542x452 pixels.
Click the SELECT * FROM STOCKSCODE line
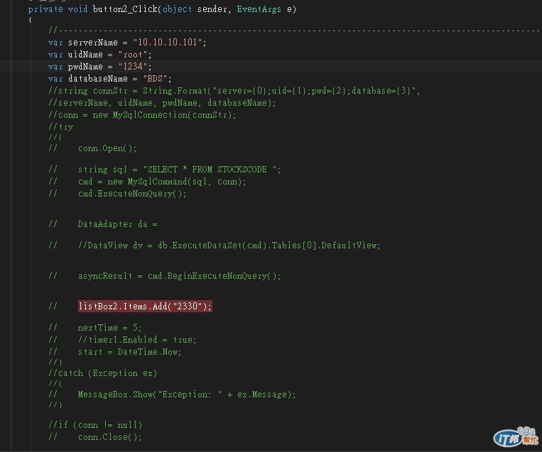click(165, 170)
